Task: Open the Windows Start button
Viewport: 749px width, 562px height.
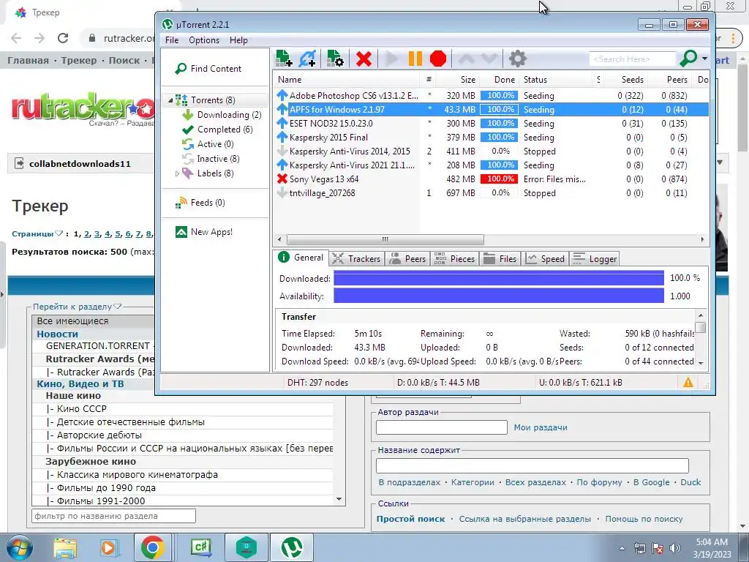Action: pos(20,547)
